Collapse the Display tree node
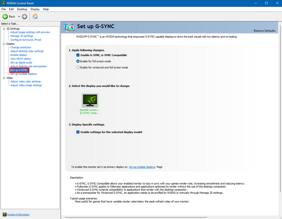This screenshot has height=219, width=282. pos(4,44)
